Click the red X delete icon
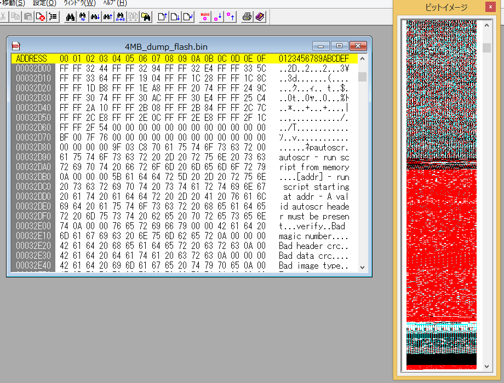 click(x=41, y=17)
